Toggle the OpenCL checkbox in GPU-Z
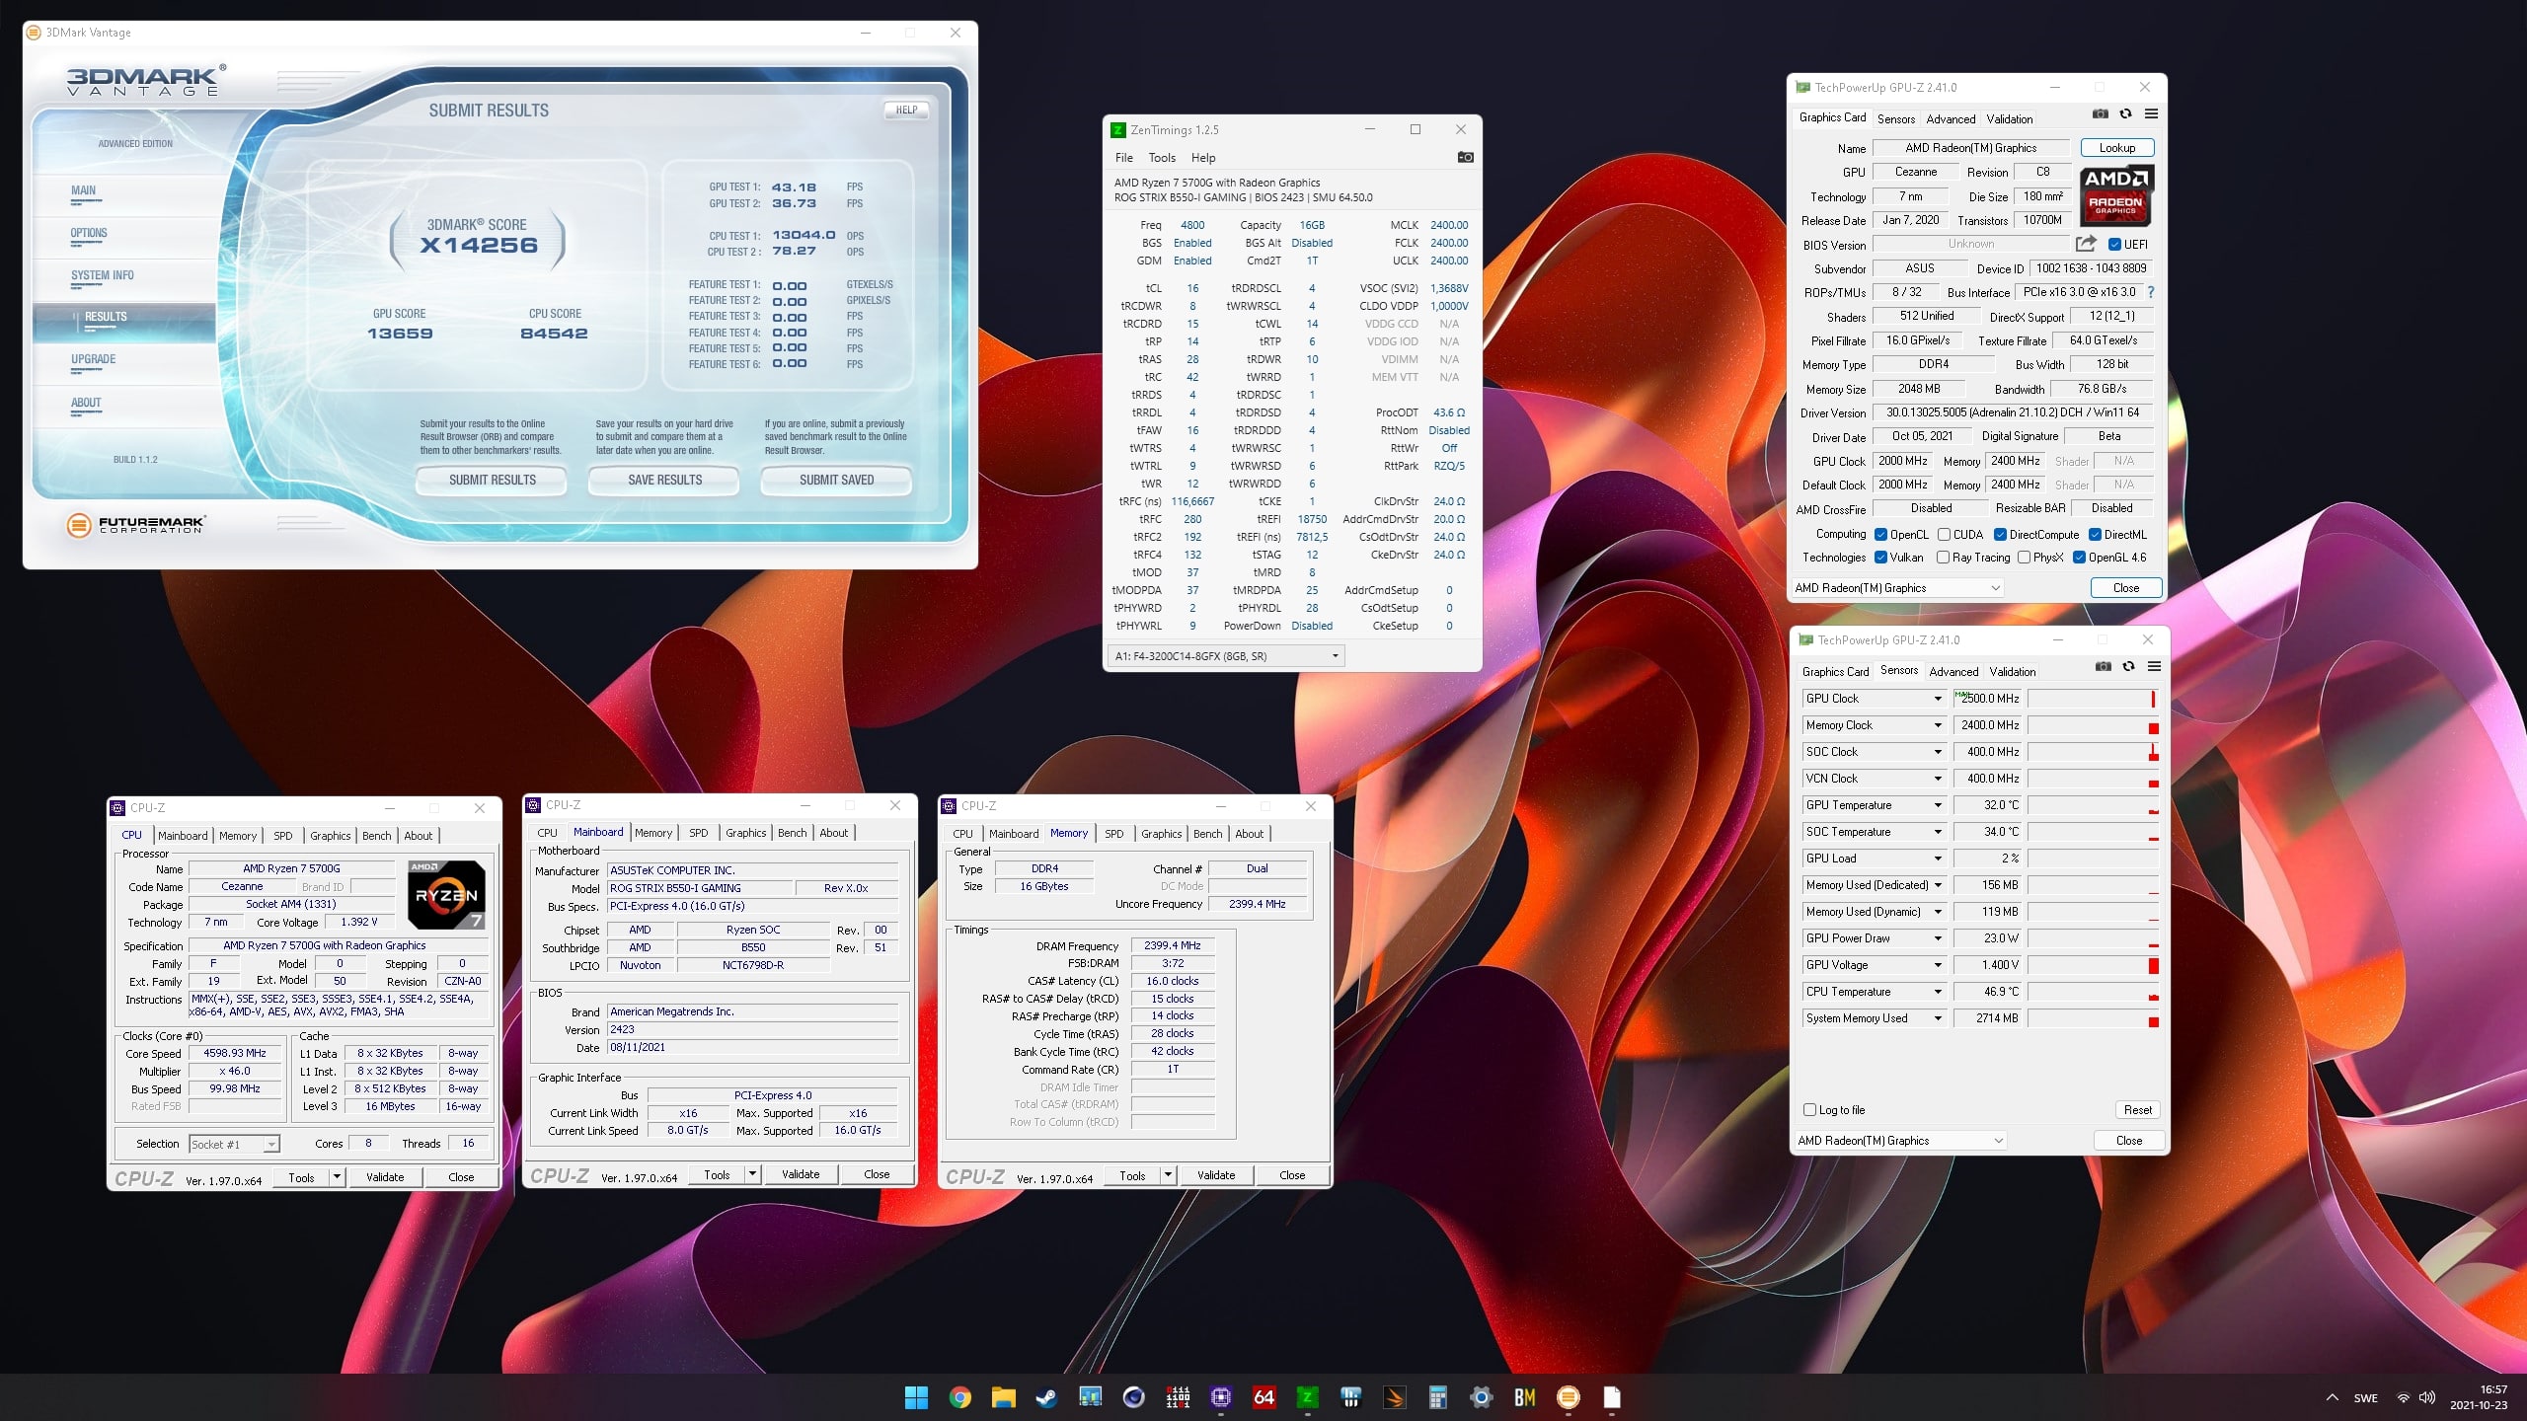2527x1421 pixels. click(x=1880, y=535)
